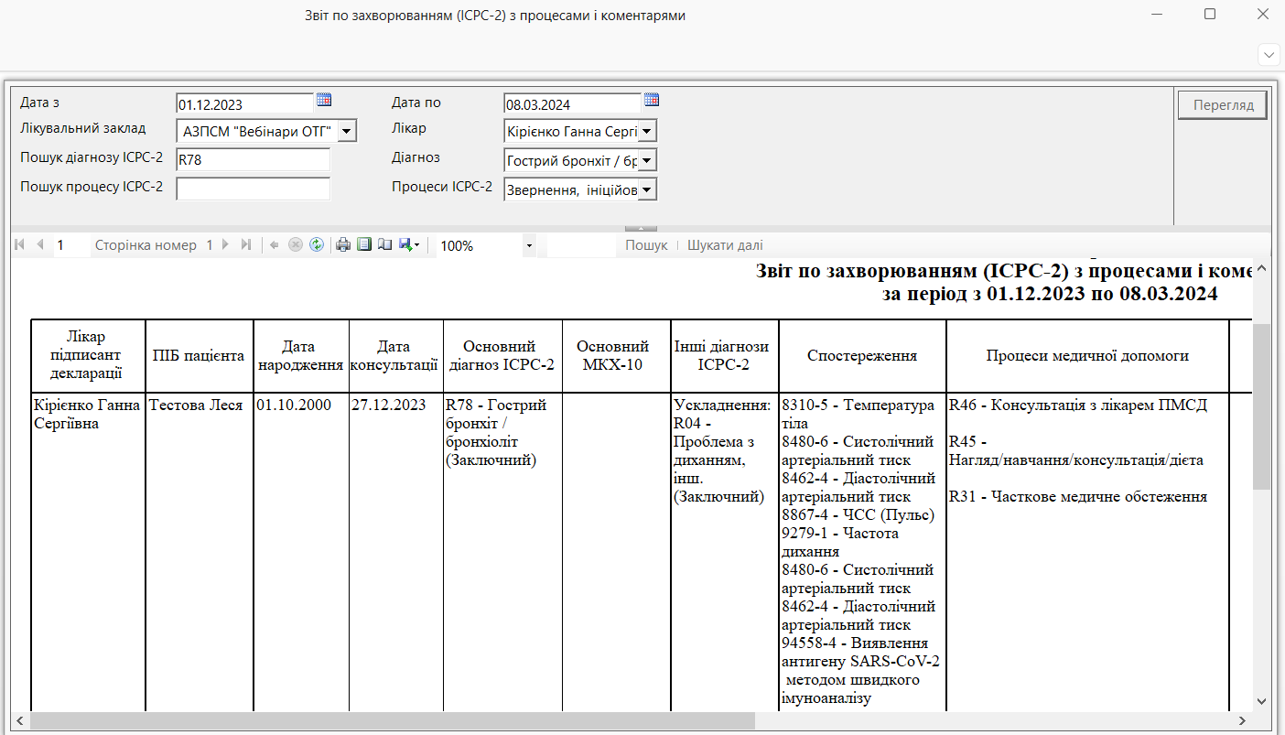This screenshot has height=735, width=1285.
Task: Switch to print layout view
Action: click(364, 245)
